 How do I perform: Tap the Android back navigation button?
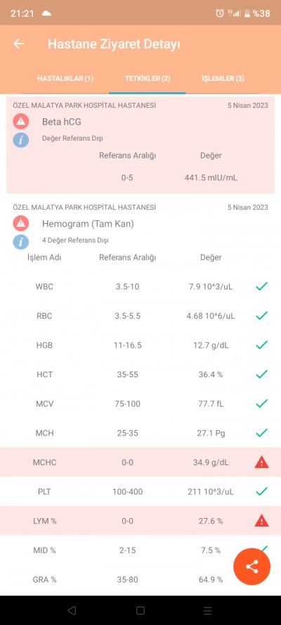(x=72, y=610)
